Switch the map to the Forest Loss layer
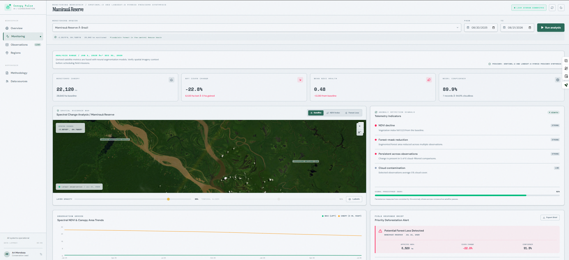569x260 pixels. coord(352,113)
